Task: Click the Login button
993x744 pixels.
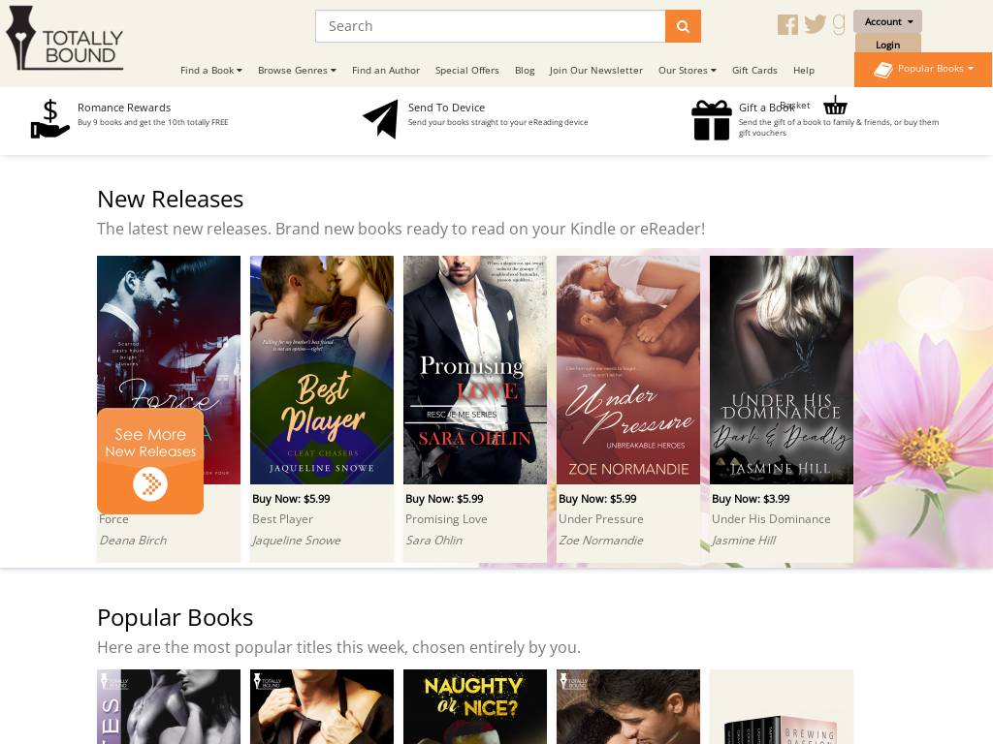Action: coord(887,45)
